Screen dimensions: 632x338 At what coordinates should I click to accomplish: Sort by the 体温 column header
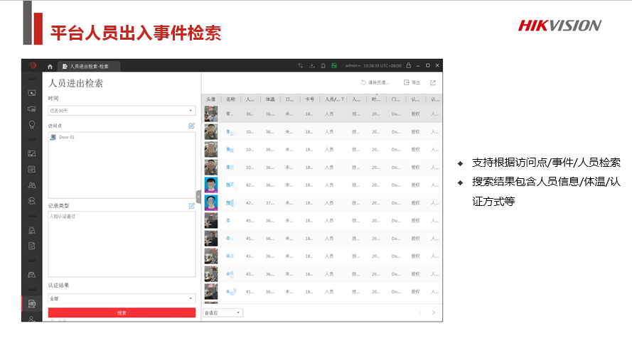click(270, 99)
